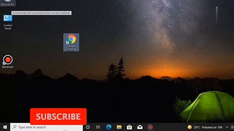Open Microsoft Store from the taskbar
The height and width of the screenshot is (131, 234).
click(129, 127)
